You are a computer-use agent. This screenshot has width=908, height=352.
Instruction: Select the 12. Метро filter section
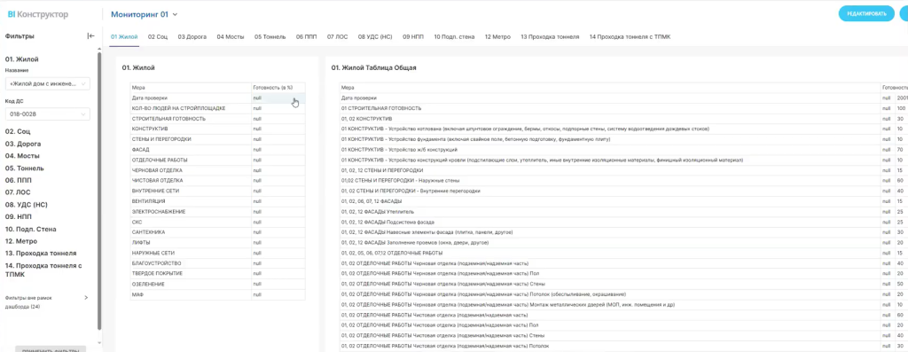point(21,241)
